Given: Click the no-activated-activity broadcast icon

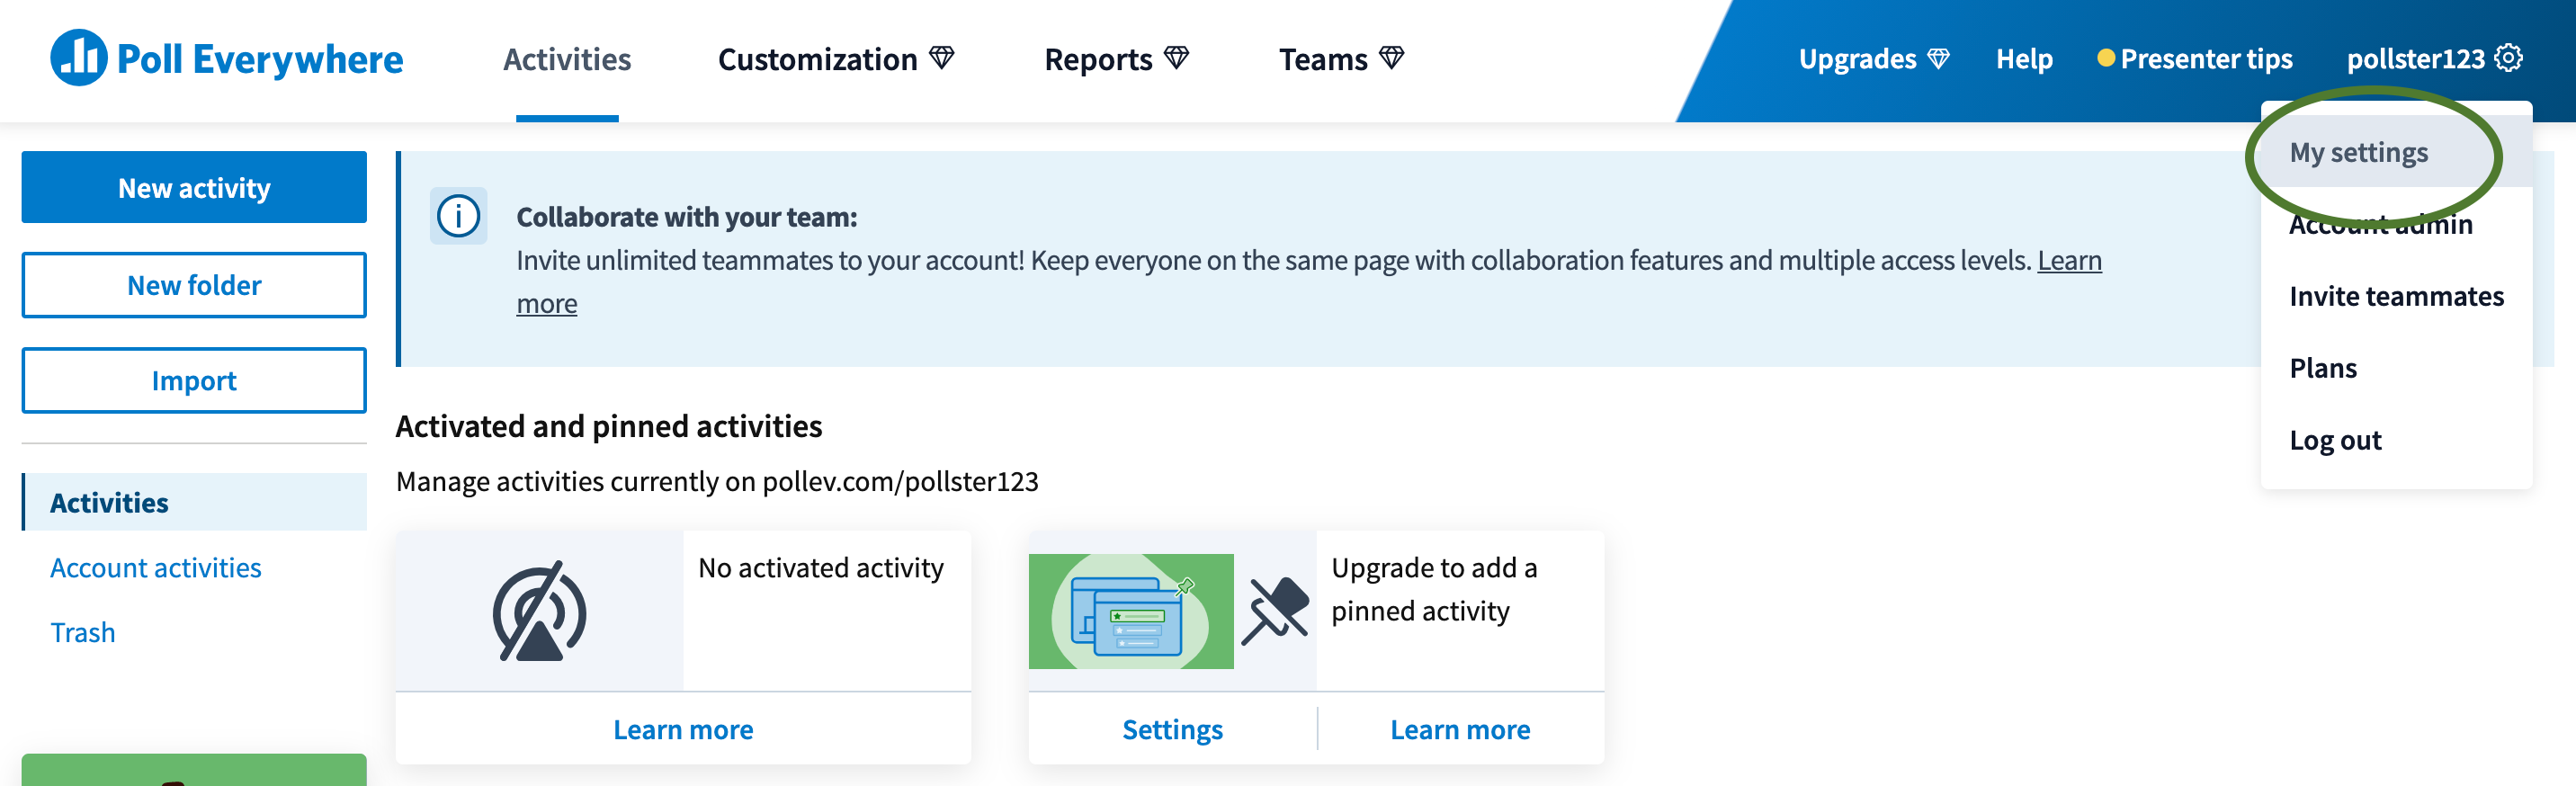Looking at the screenshot, I should point(539,611).
